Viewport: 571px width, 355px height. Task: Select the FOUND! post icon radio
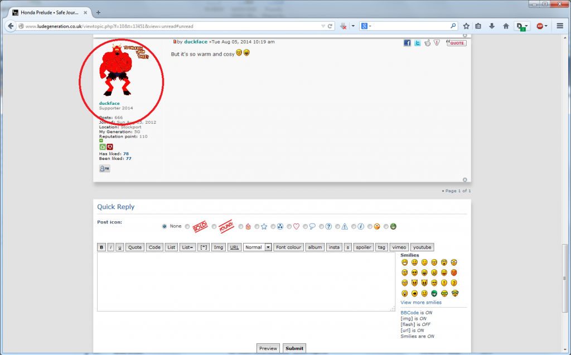[214, 226]
